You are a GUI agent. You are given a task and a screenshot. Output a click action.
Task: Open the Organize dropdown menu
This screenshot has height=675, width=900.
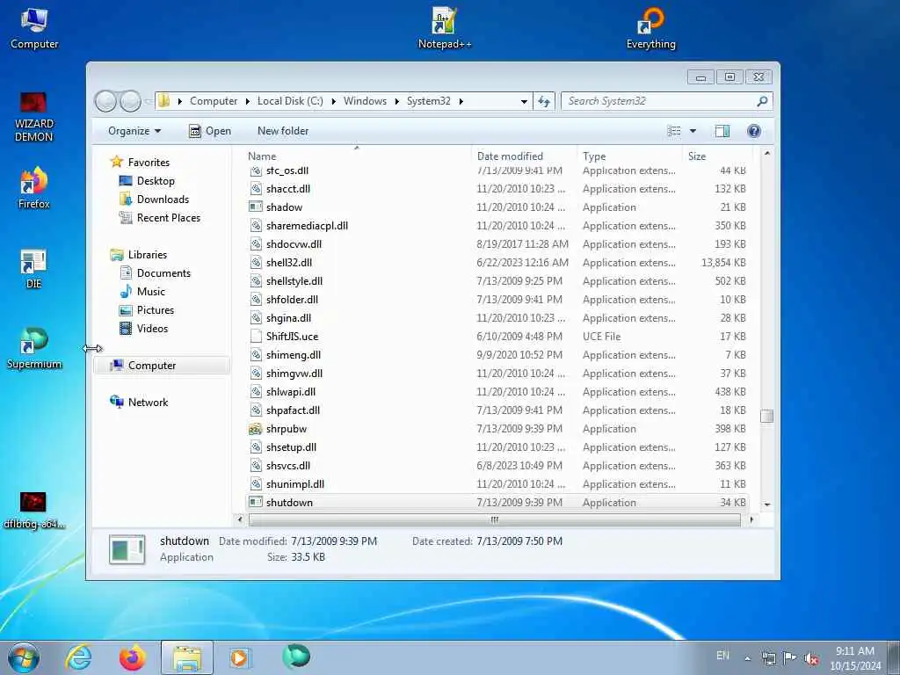point(134,132)
